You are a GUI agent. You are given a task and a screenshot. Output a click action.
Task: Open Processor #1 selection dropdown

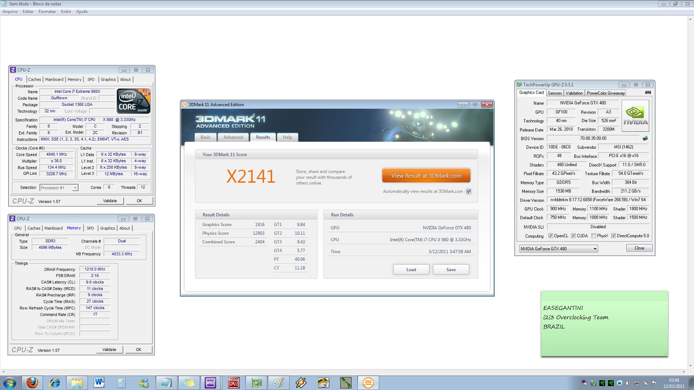[59, 188]
